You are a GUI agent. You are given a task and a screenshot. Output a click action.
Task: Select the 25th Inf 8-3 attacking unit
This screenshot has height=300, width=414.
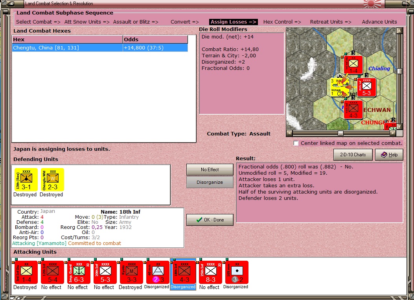click(211, 273)
